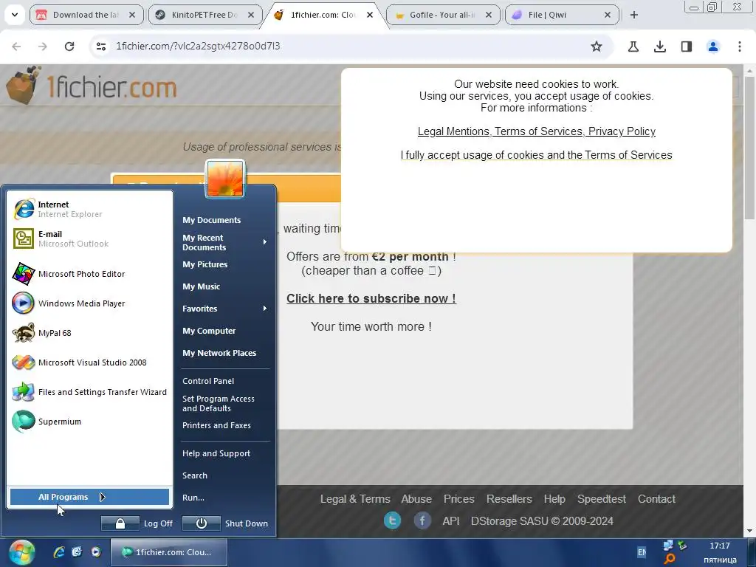Open MyPal 68 browser

89,333
